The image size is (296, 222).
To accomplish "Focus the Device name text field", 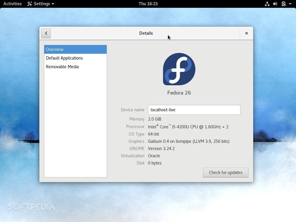I will [x=194, y=110].
